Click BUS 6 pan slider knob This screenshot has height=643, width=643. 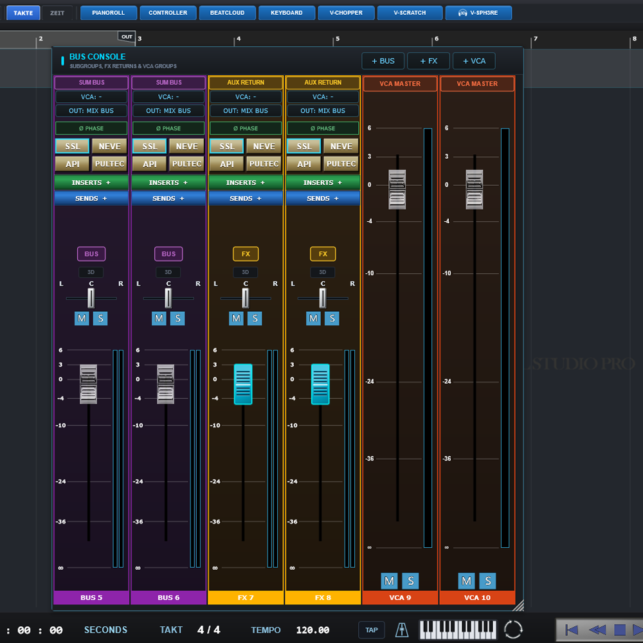point(168,298)
